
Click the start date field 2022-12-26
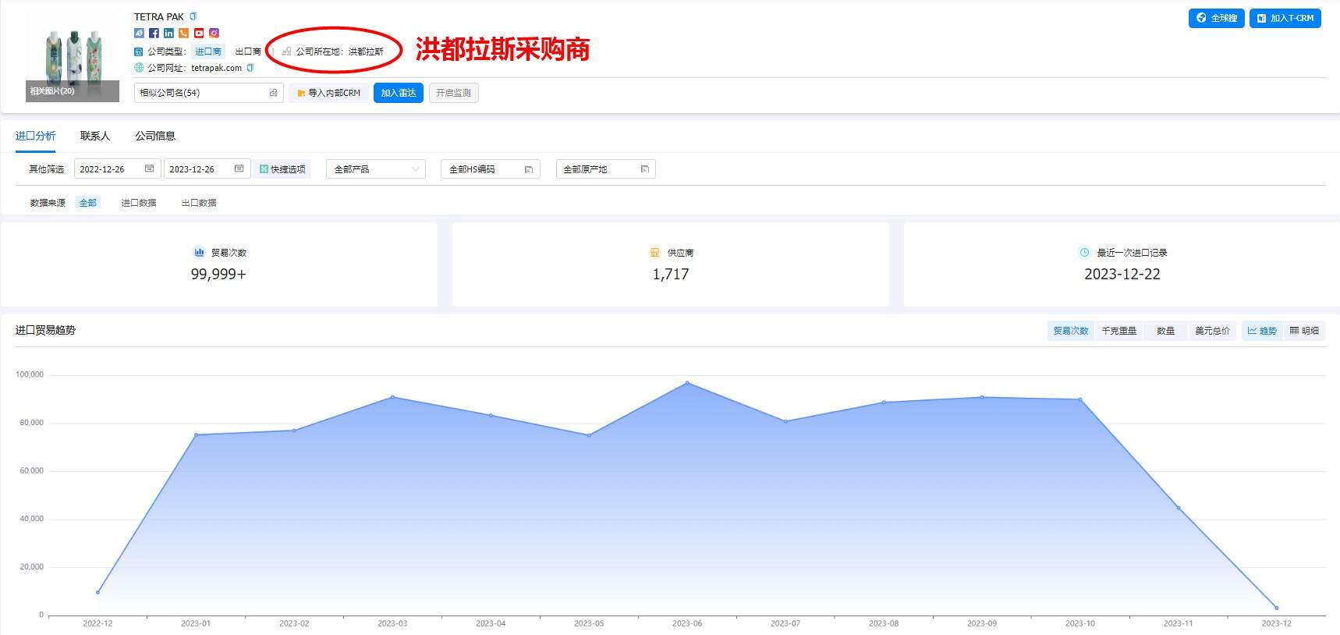point(117,169)
